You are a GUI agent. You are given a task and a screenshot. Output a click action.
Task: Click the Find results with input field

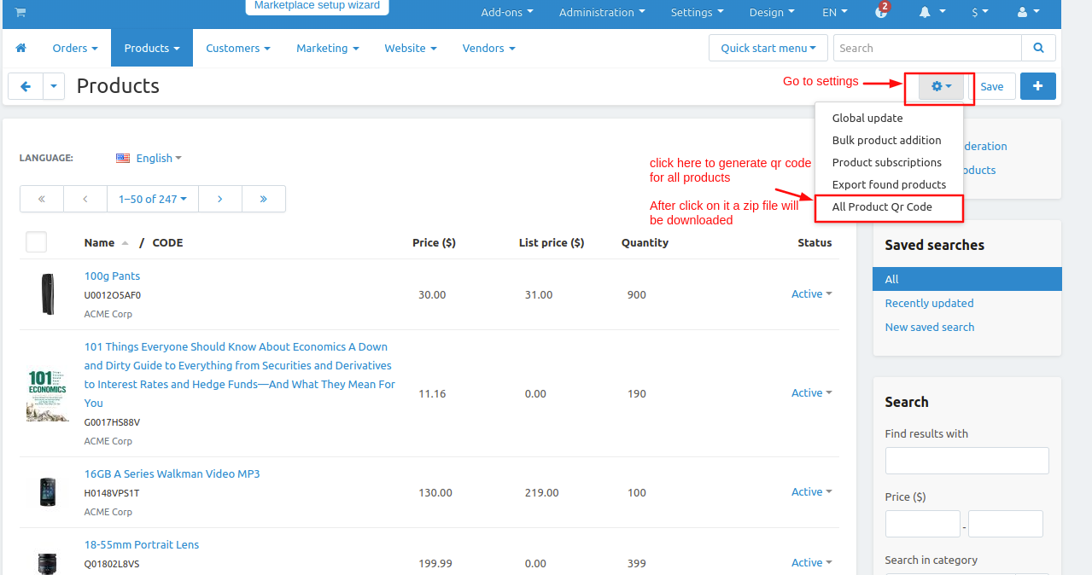[966, 461]
